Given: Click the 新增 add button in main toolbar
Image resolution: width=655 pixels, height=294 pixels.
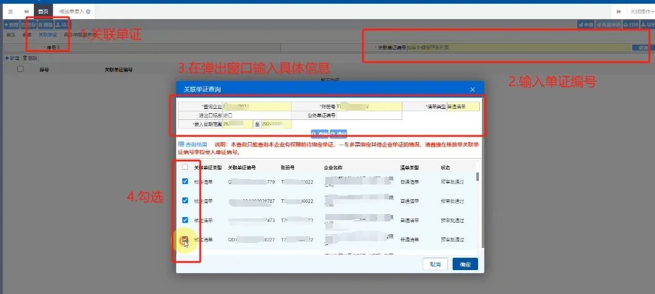Looking at the screenshot, I should (x=10, y=25).
